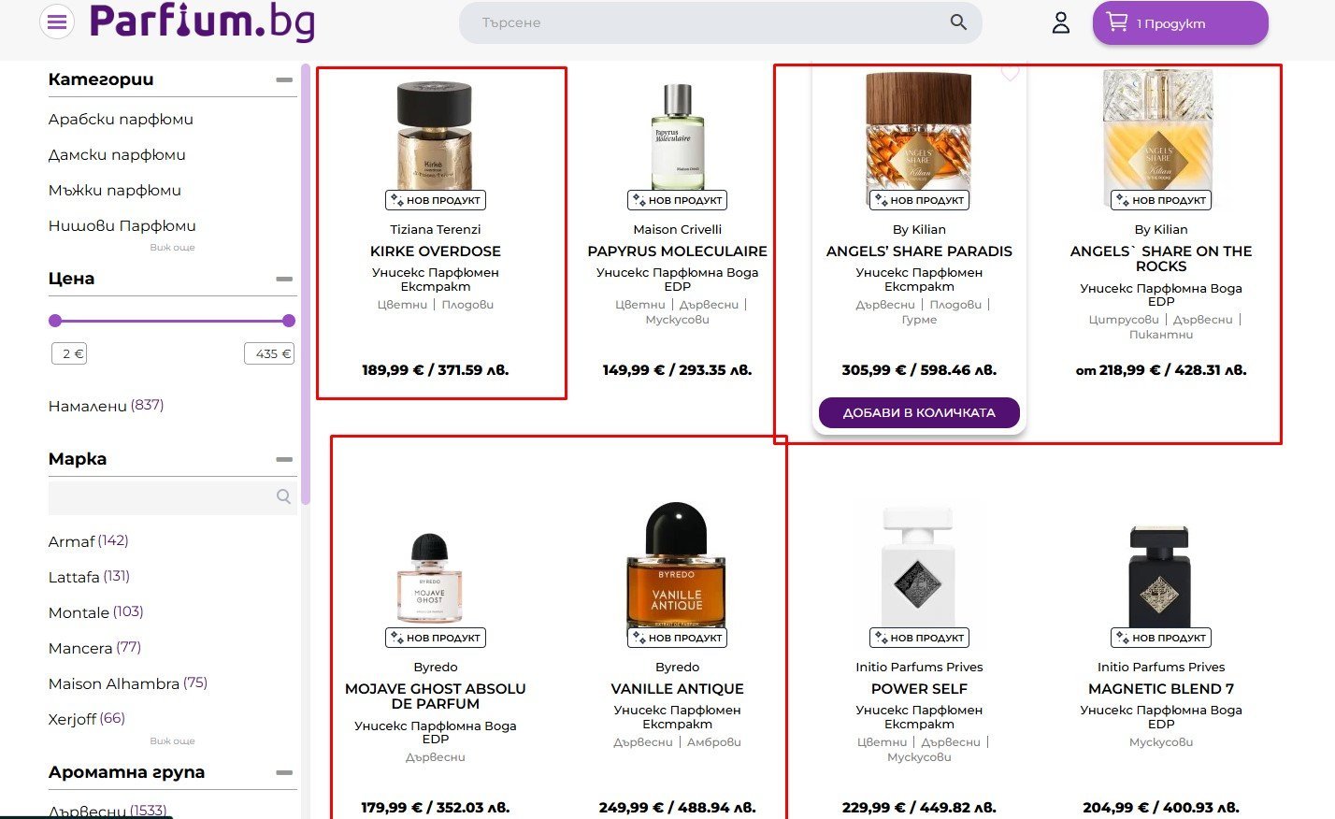Click the search magnifier icon
Viewport: 1335px width, 819px height.
(958, 22)
